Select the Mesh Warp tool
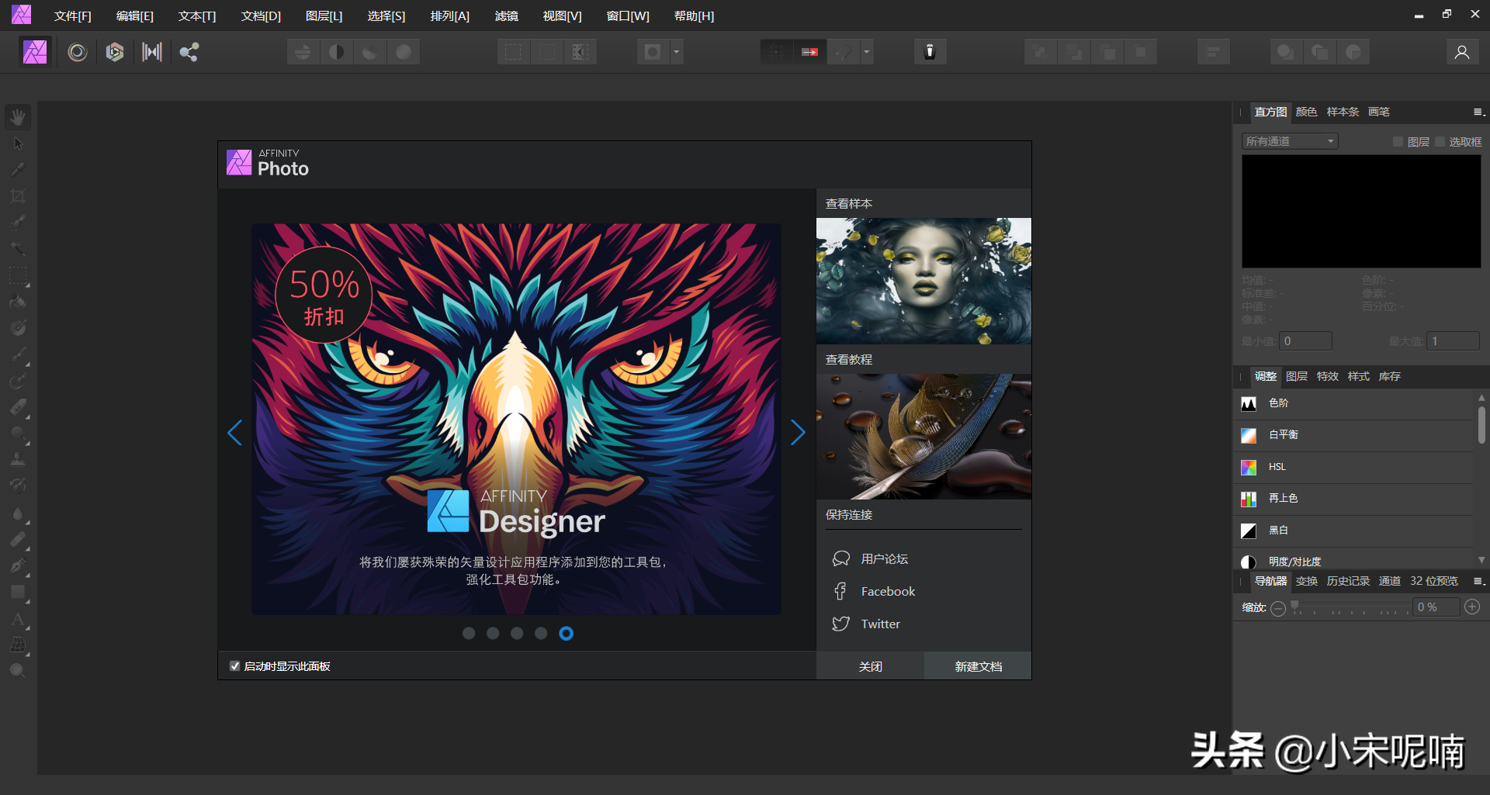Viewport: 1490px width, 795px height. [x=18, y=645]
